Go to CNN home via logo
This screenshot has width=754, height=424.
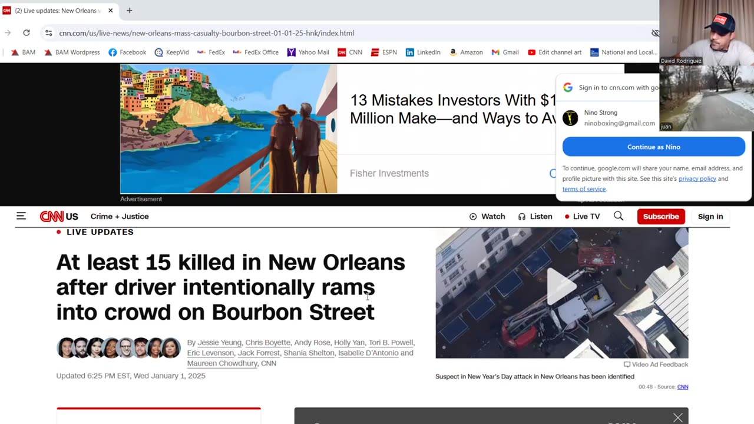click(x=52, y=217)
